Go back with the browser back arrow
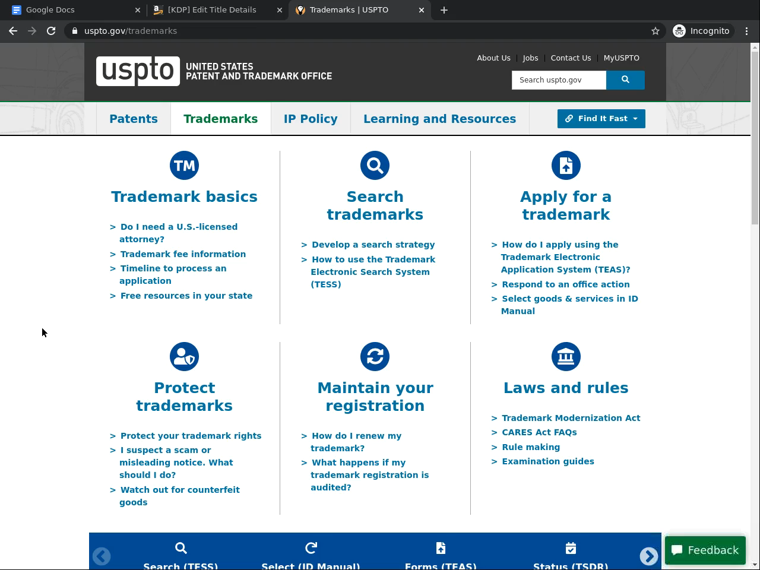760x570 pixels. [x=13, y=31]
